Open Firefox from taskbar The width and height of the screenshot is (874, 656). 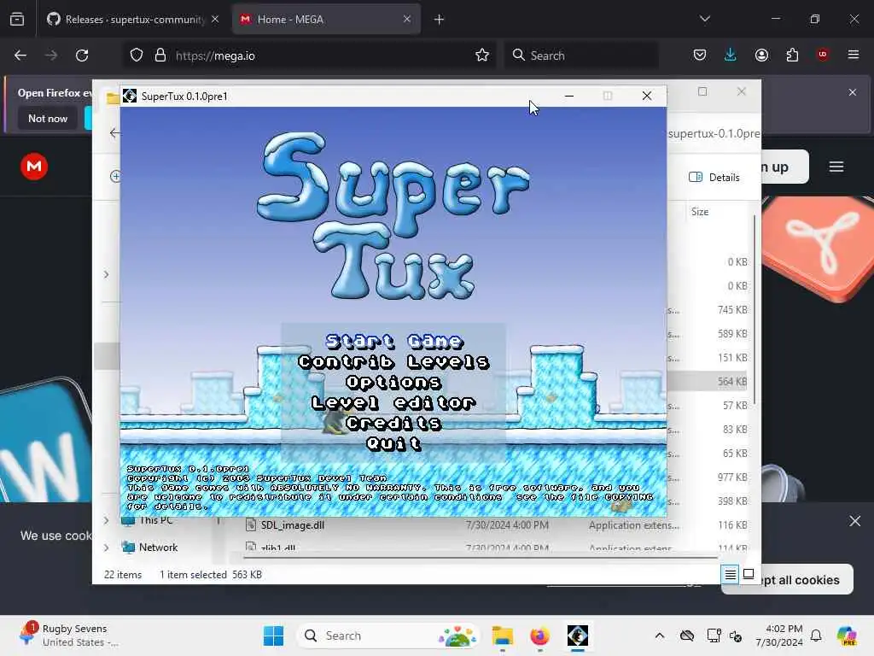539,635
